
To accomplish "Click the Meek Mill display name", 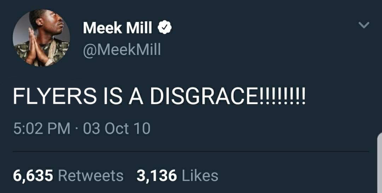I will [x=117, y=28].
